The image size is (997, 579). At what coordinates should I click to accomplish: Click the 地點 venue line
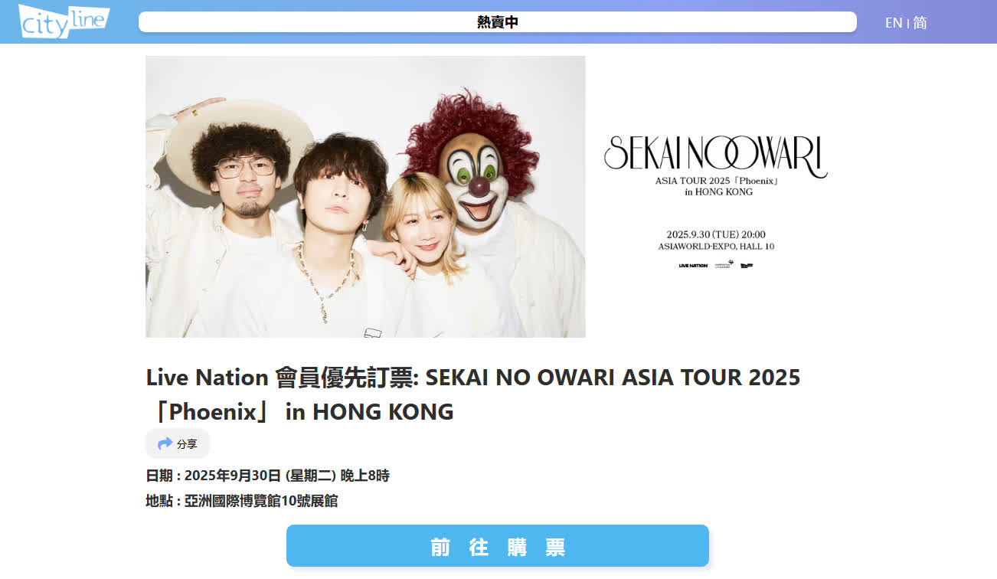pos(242,501)
